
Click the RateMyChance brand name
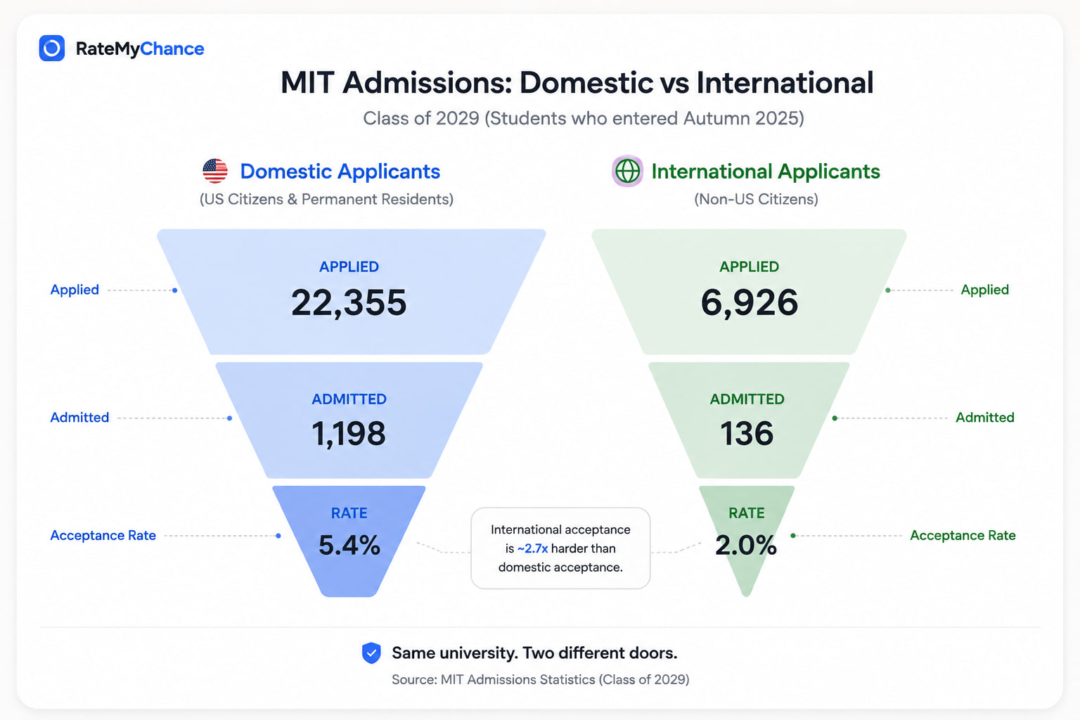pos(140,49)
